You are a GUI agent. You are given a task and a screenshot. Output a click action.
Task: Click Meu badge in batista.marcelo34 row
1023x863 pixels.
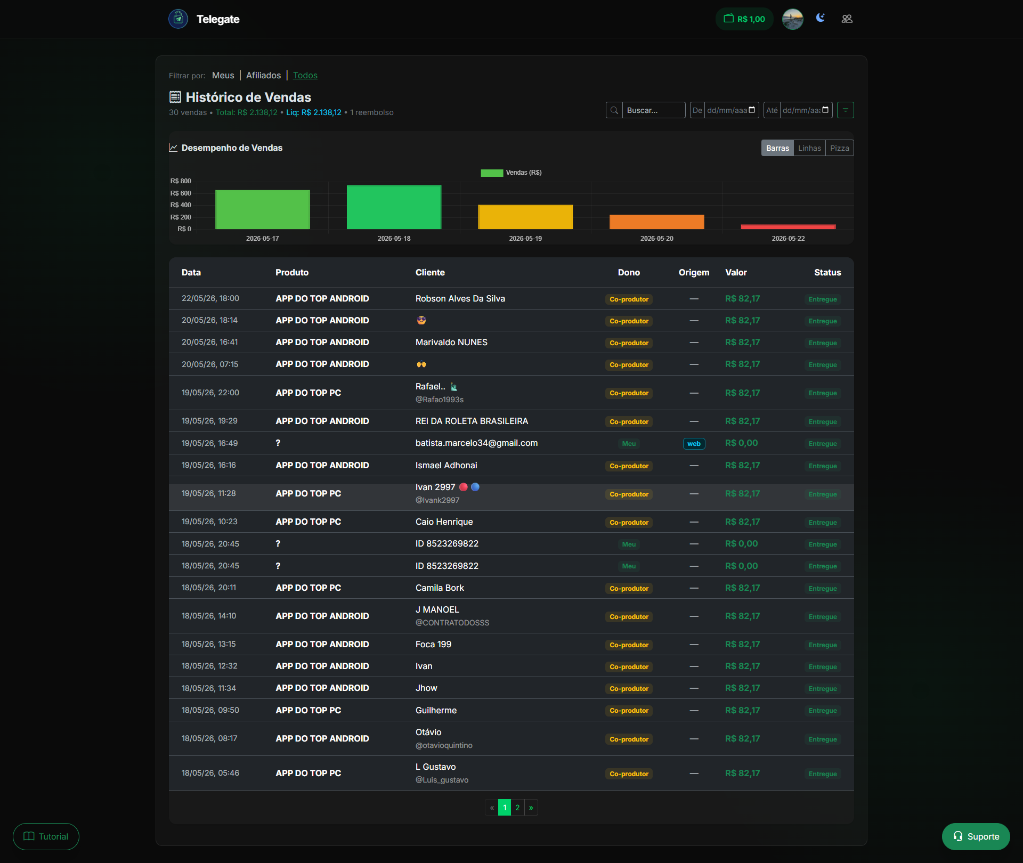point(629,444)
